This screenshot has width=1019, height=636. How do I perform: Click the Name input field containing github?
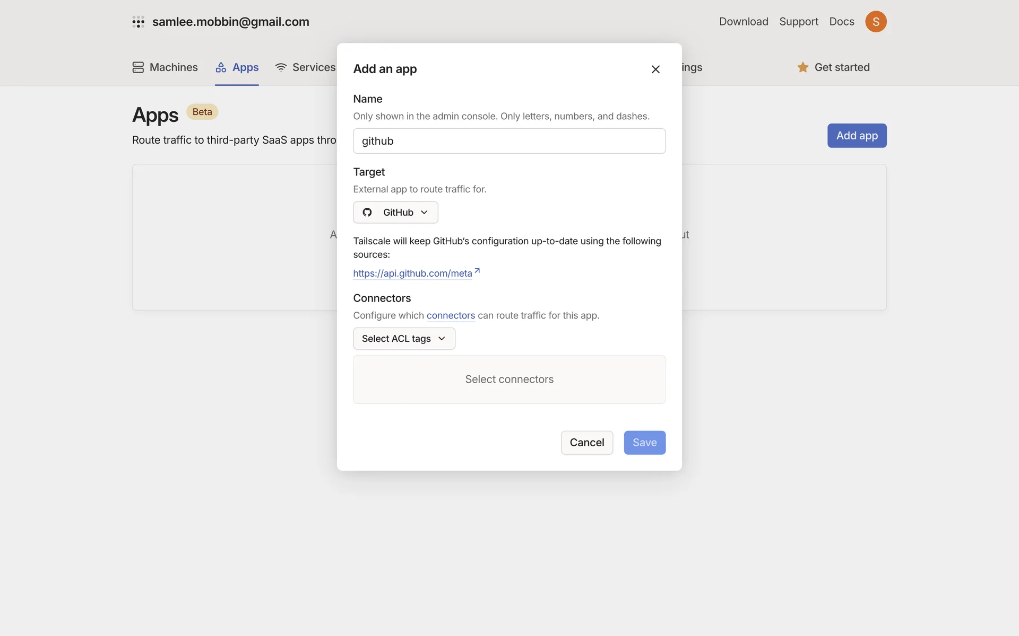click(509, 141)
